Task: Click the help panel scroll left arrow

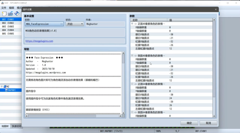Action: coord(27,116)
